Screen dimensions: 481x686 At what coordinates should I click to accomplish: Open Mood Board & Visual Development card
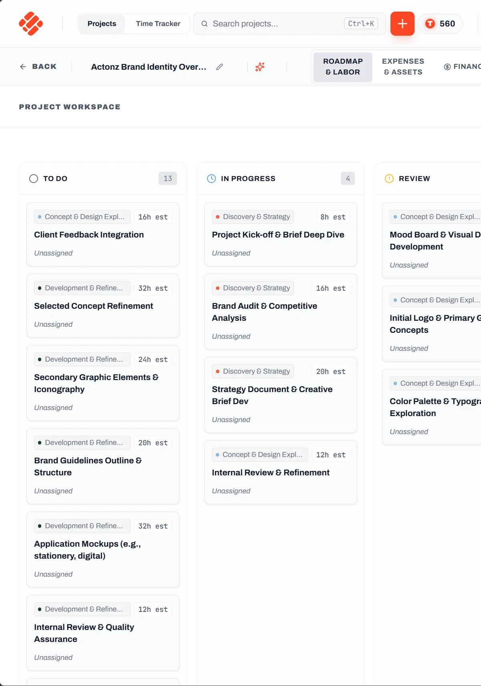click(432, 241)
